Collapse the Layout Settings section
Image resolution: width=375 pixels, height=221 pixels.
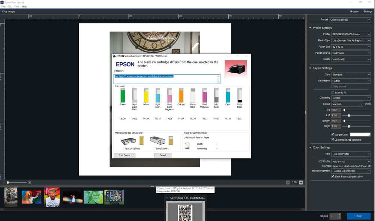coord(310,68)
